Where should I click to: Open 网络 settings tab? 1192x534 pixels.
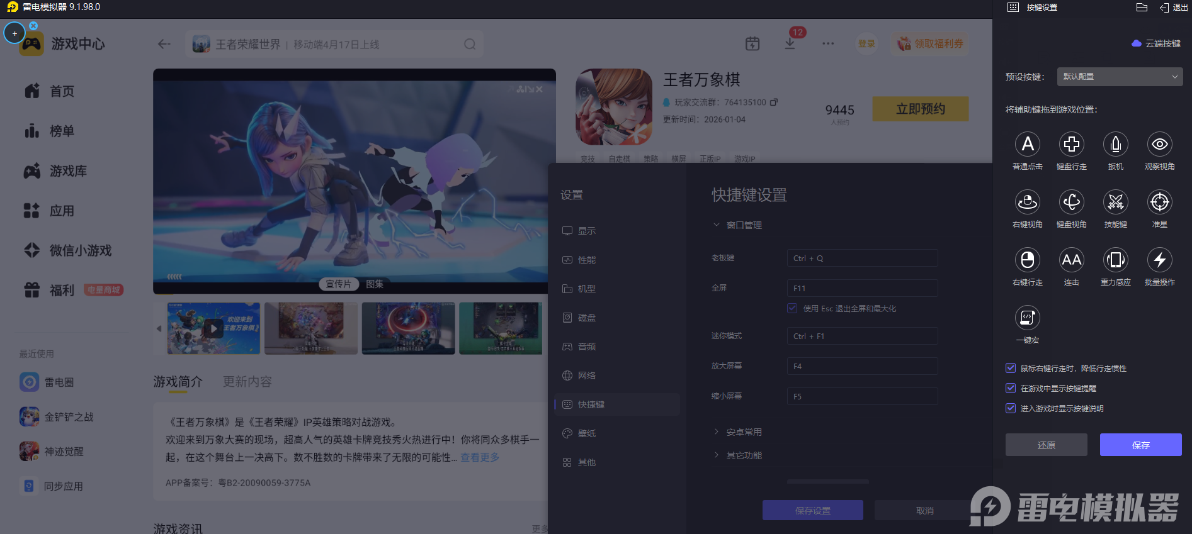[x=617, y=375]
